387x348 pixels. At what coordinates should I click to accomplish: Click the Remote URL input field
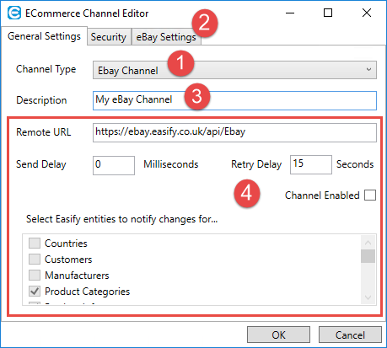pyautogui.click(x=234, y=132)
